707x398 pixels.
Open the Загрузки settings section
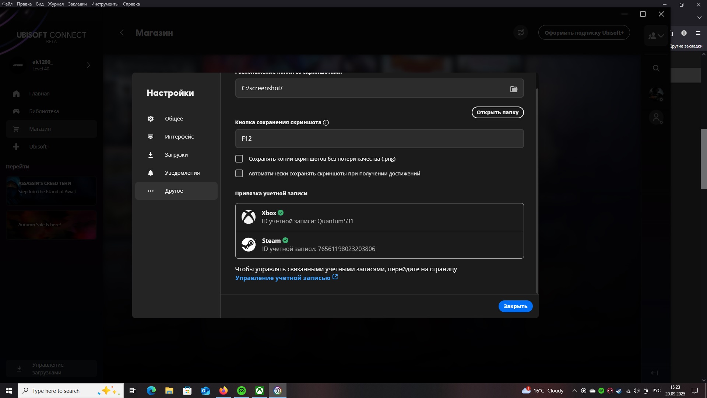[x=176, y=155]
